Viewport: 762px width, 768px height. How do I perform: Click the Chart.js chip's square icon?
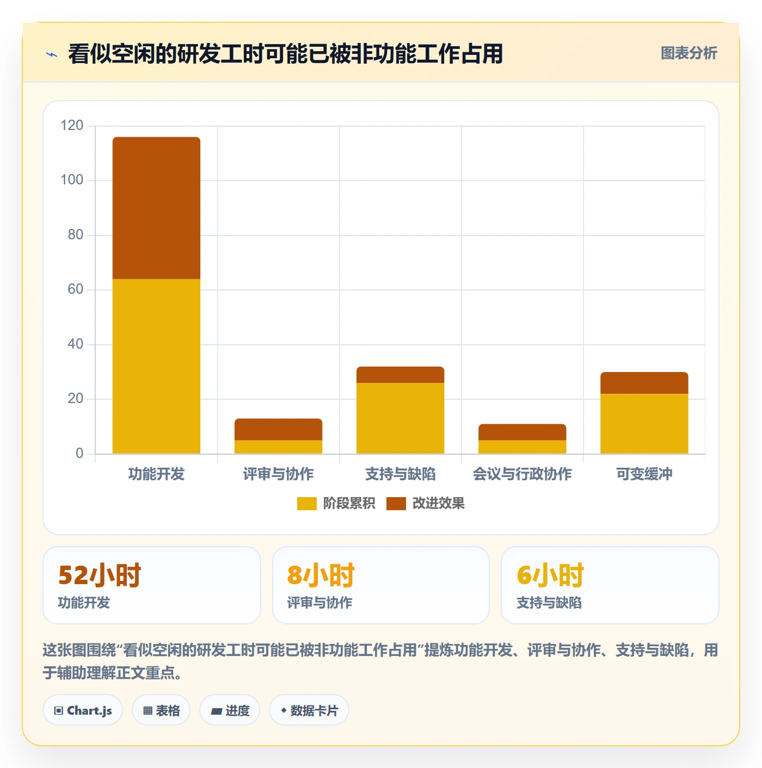click(x=59, y=711)
